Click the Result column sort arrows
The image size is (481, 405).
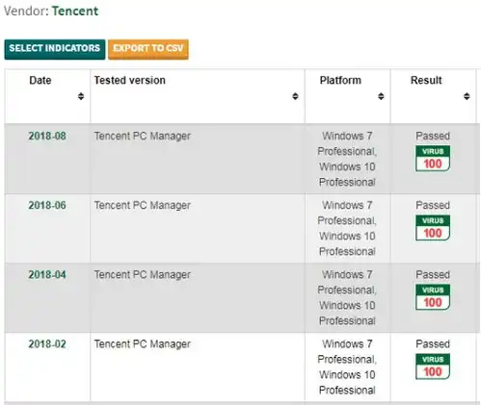(x=467, y=96)
